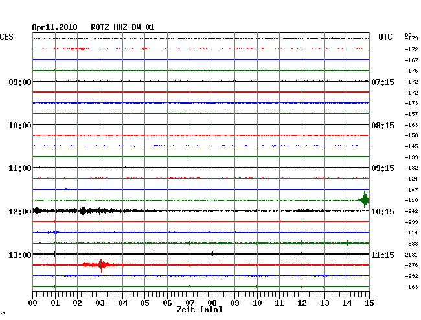This screenshot has width=421, height=320.
Task: Click the DC offset value -233
Action: (x=411, y=222)
